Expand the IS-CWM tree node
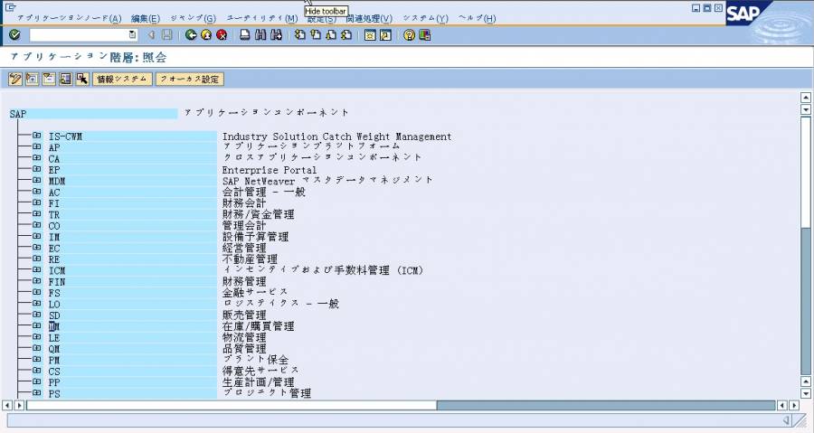This screenshot has height=433, width=814. (x=37, y=136)
